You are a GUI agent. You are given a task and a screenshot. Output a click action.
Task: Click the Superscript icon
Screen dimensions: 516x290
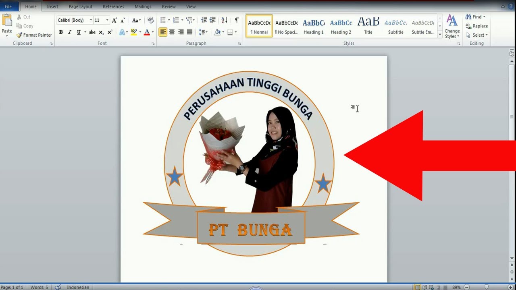tap(110, 32)
